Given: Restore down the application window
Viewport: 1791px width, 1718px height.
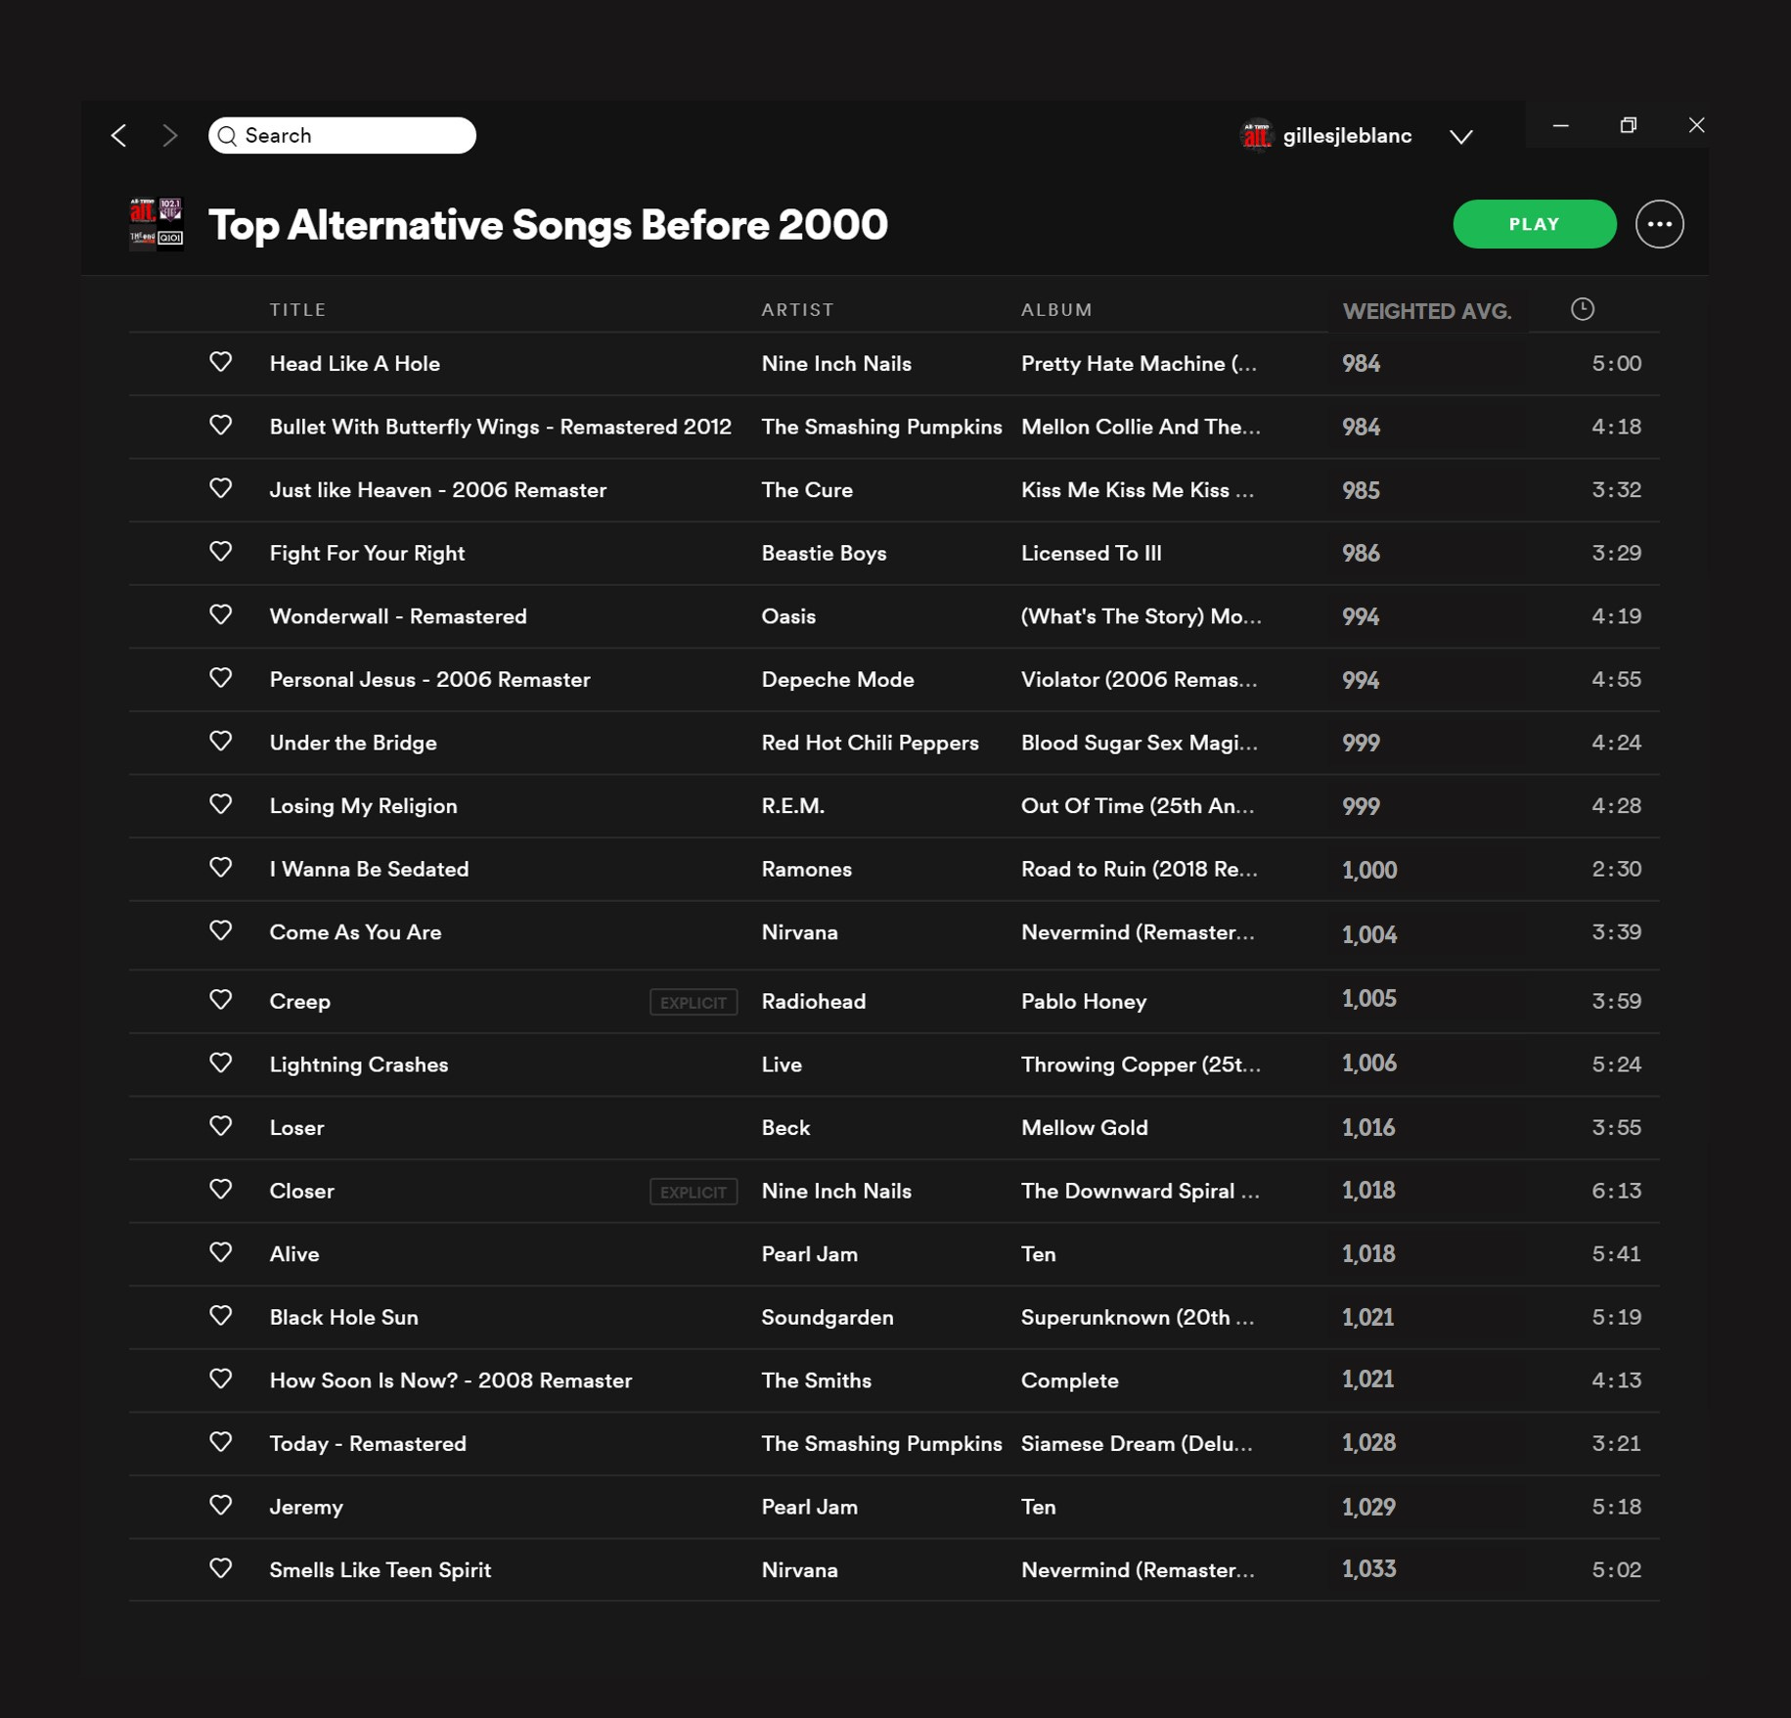Looking at the screenshot, I should 1628,124.
